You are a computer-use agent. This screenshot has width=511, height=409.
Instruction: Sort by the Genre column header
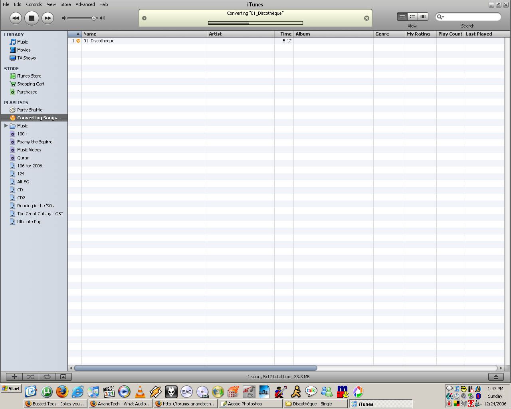tap(389, 34)
